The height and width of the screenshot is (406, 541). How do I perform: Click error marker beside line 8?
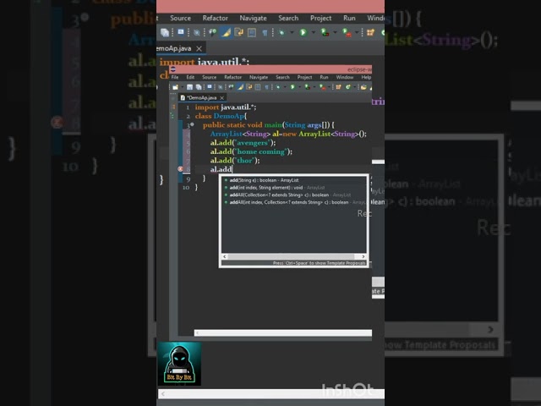point(180,169)
